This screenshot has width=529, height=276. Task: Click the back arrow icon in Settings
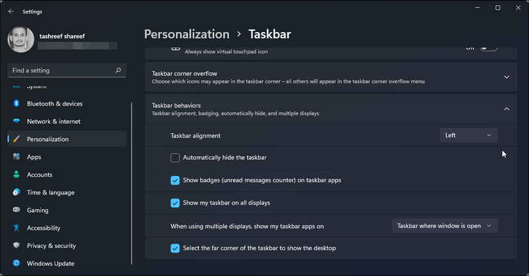click(x=11, y=11)
